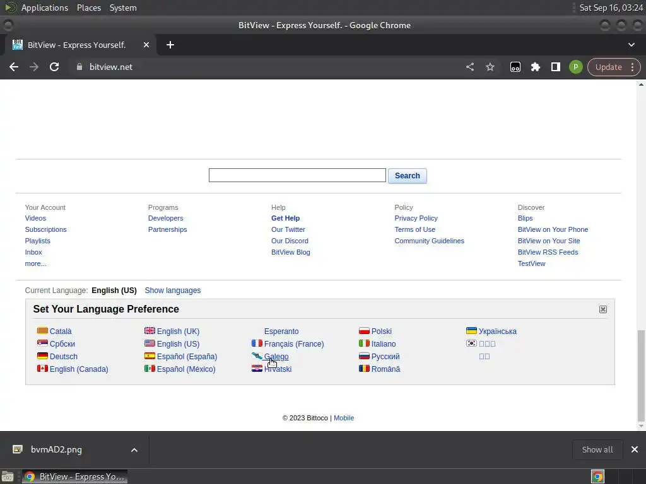Click the Romanian flag icon
The height and width of the screenshot is (484, 646).
click(364, 368)
